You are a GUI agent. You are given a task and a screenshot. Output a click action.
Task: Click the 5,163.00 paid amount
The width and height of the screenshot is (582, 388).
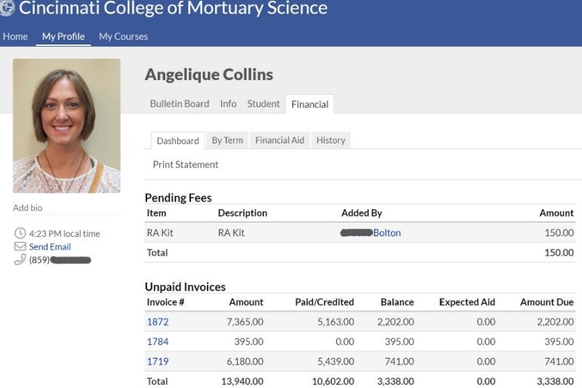pyautogui.click(x=336, y=322)
